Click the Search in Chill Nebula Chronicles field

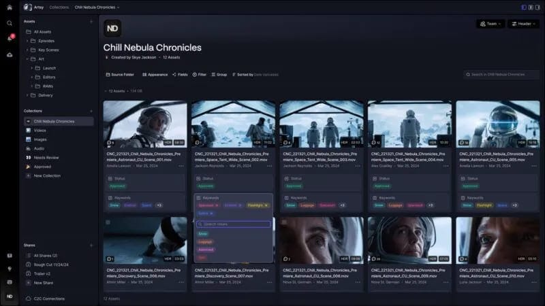pyautogui.click(x=501, y=74)
